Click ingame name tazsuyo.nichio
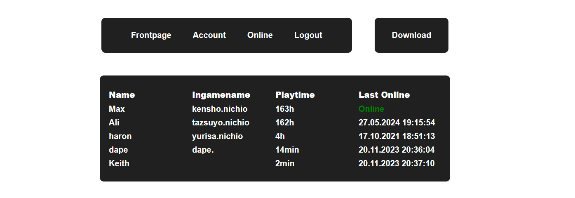Image resolution: width=575 pixels, height=198 pixels. click(x=221, y=123)
